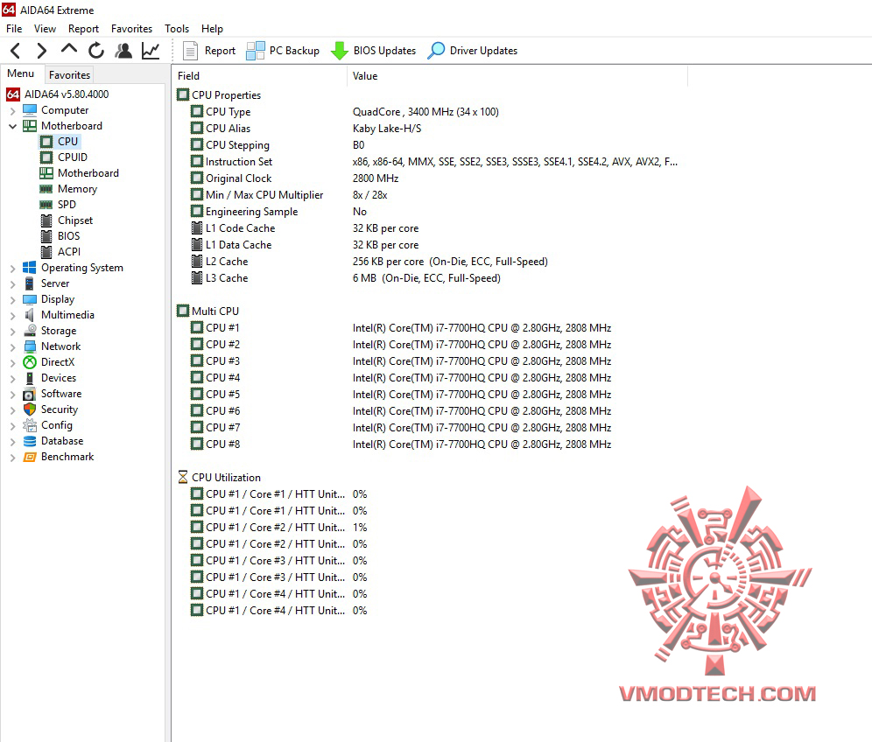
Task: Click the DirectX Xbox icon
Action: (30, 362)
